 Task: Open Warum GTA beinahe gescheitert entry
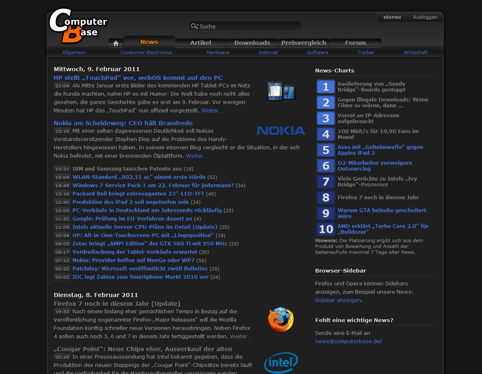point(382,213)
